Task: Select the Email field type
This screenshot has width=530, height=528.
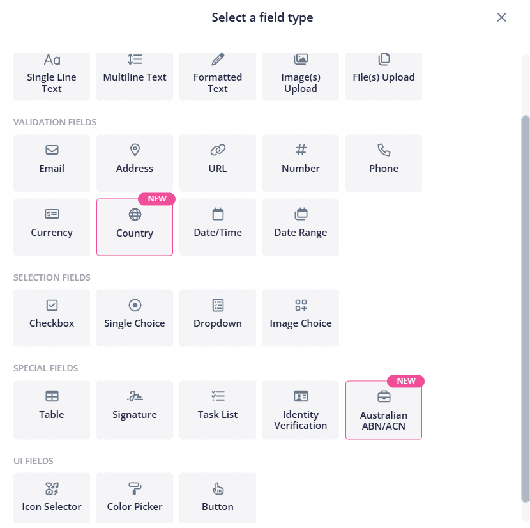Action: pos(52,163)
